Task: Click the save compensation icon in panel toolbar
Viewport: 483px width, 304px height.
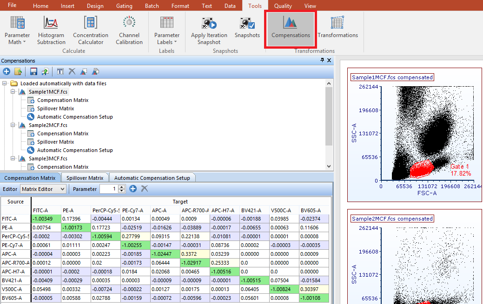Action: tap(33, 71)
